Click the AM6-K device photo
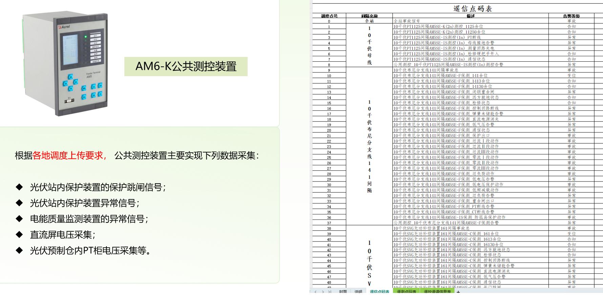The image size is (603, 295). click(64, 64)
